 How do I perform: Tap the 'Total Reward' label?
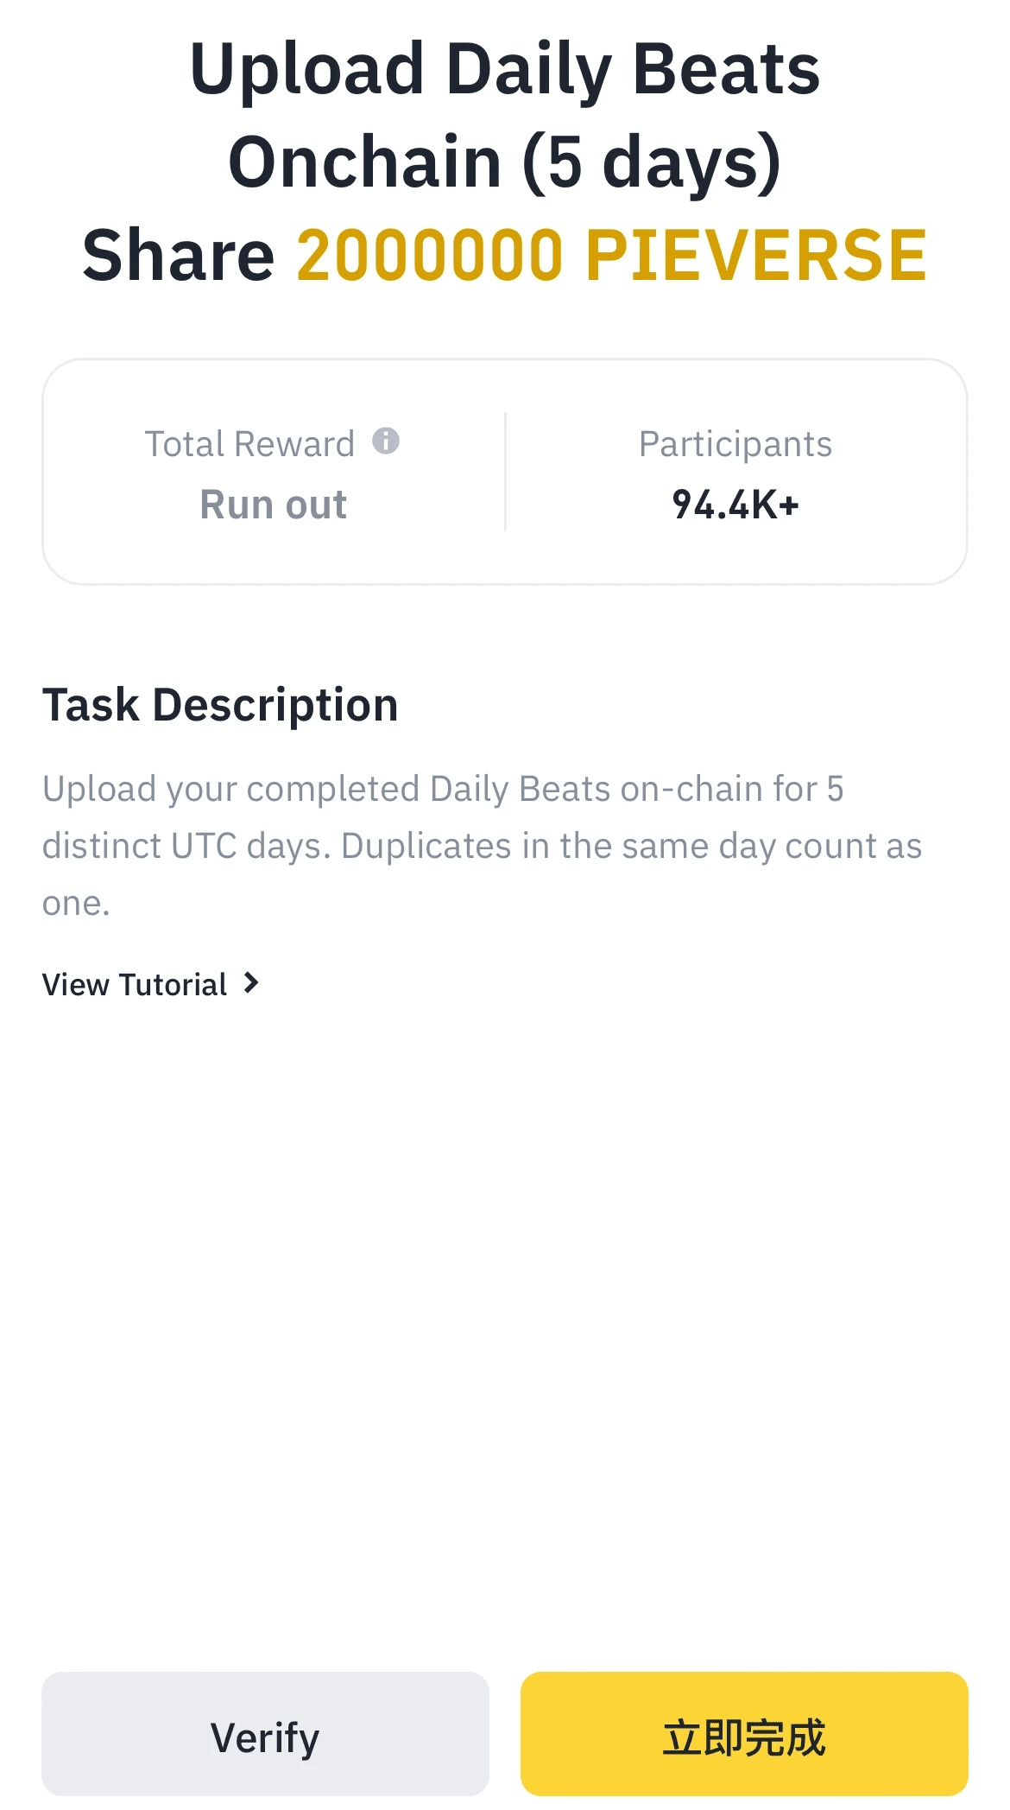tap(249, 444)
